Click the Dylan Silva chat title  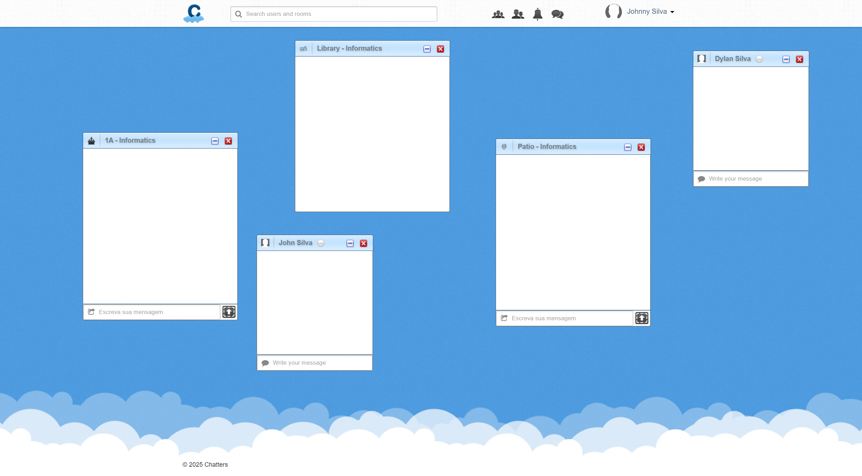732,59
